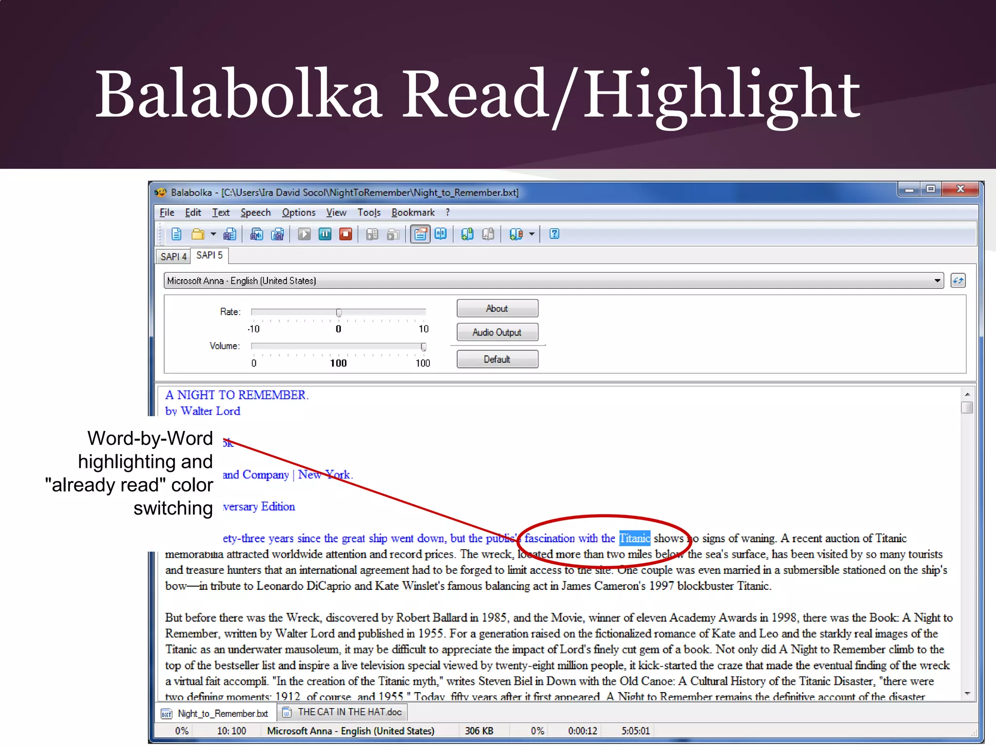
Task: Click the scroll up arrow of text pane
Action: tap(967, 394)
